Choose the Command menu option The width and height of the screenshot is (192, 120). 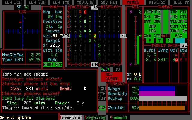(x=118, y=117)
